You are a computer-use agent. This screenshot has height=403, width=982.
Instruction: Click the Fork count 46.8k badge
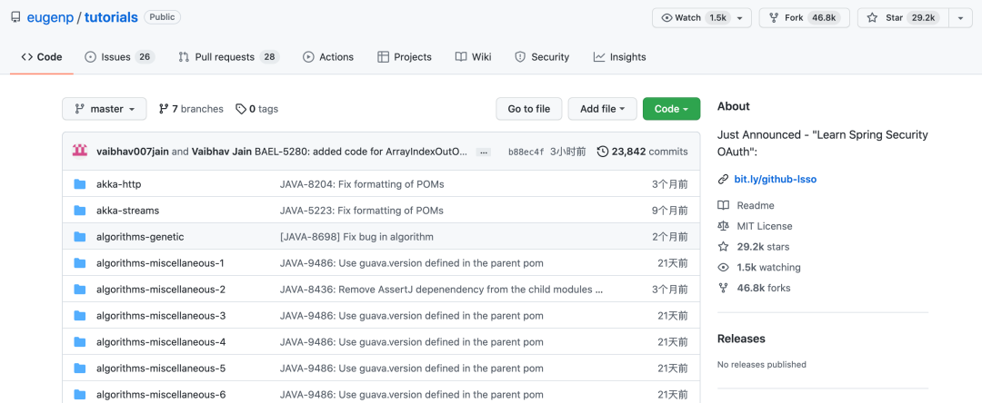[824, 18]
